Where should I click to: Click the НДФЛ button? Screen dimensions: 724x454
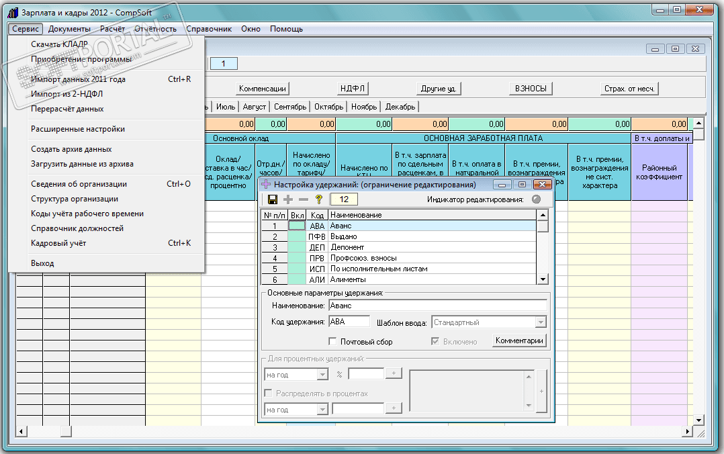353,88
